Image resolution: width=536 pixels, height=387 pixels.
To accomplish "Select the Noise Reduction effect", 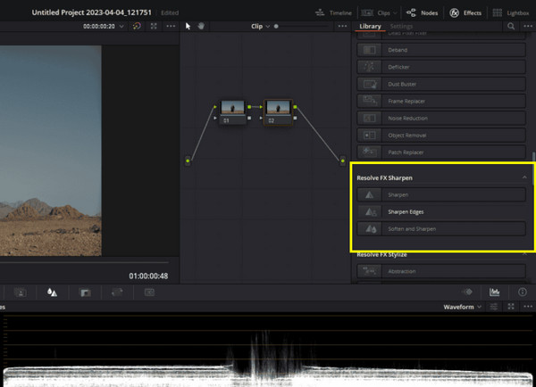I will (x=441, y=118).
